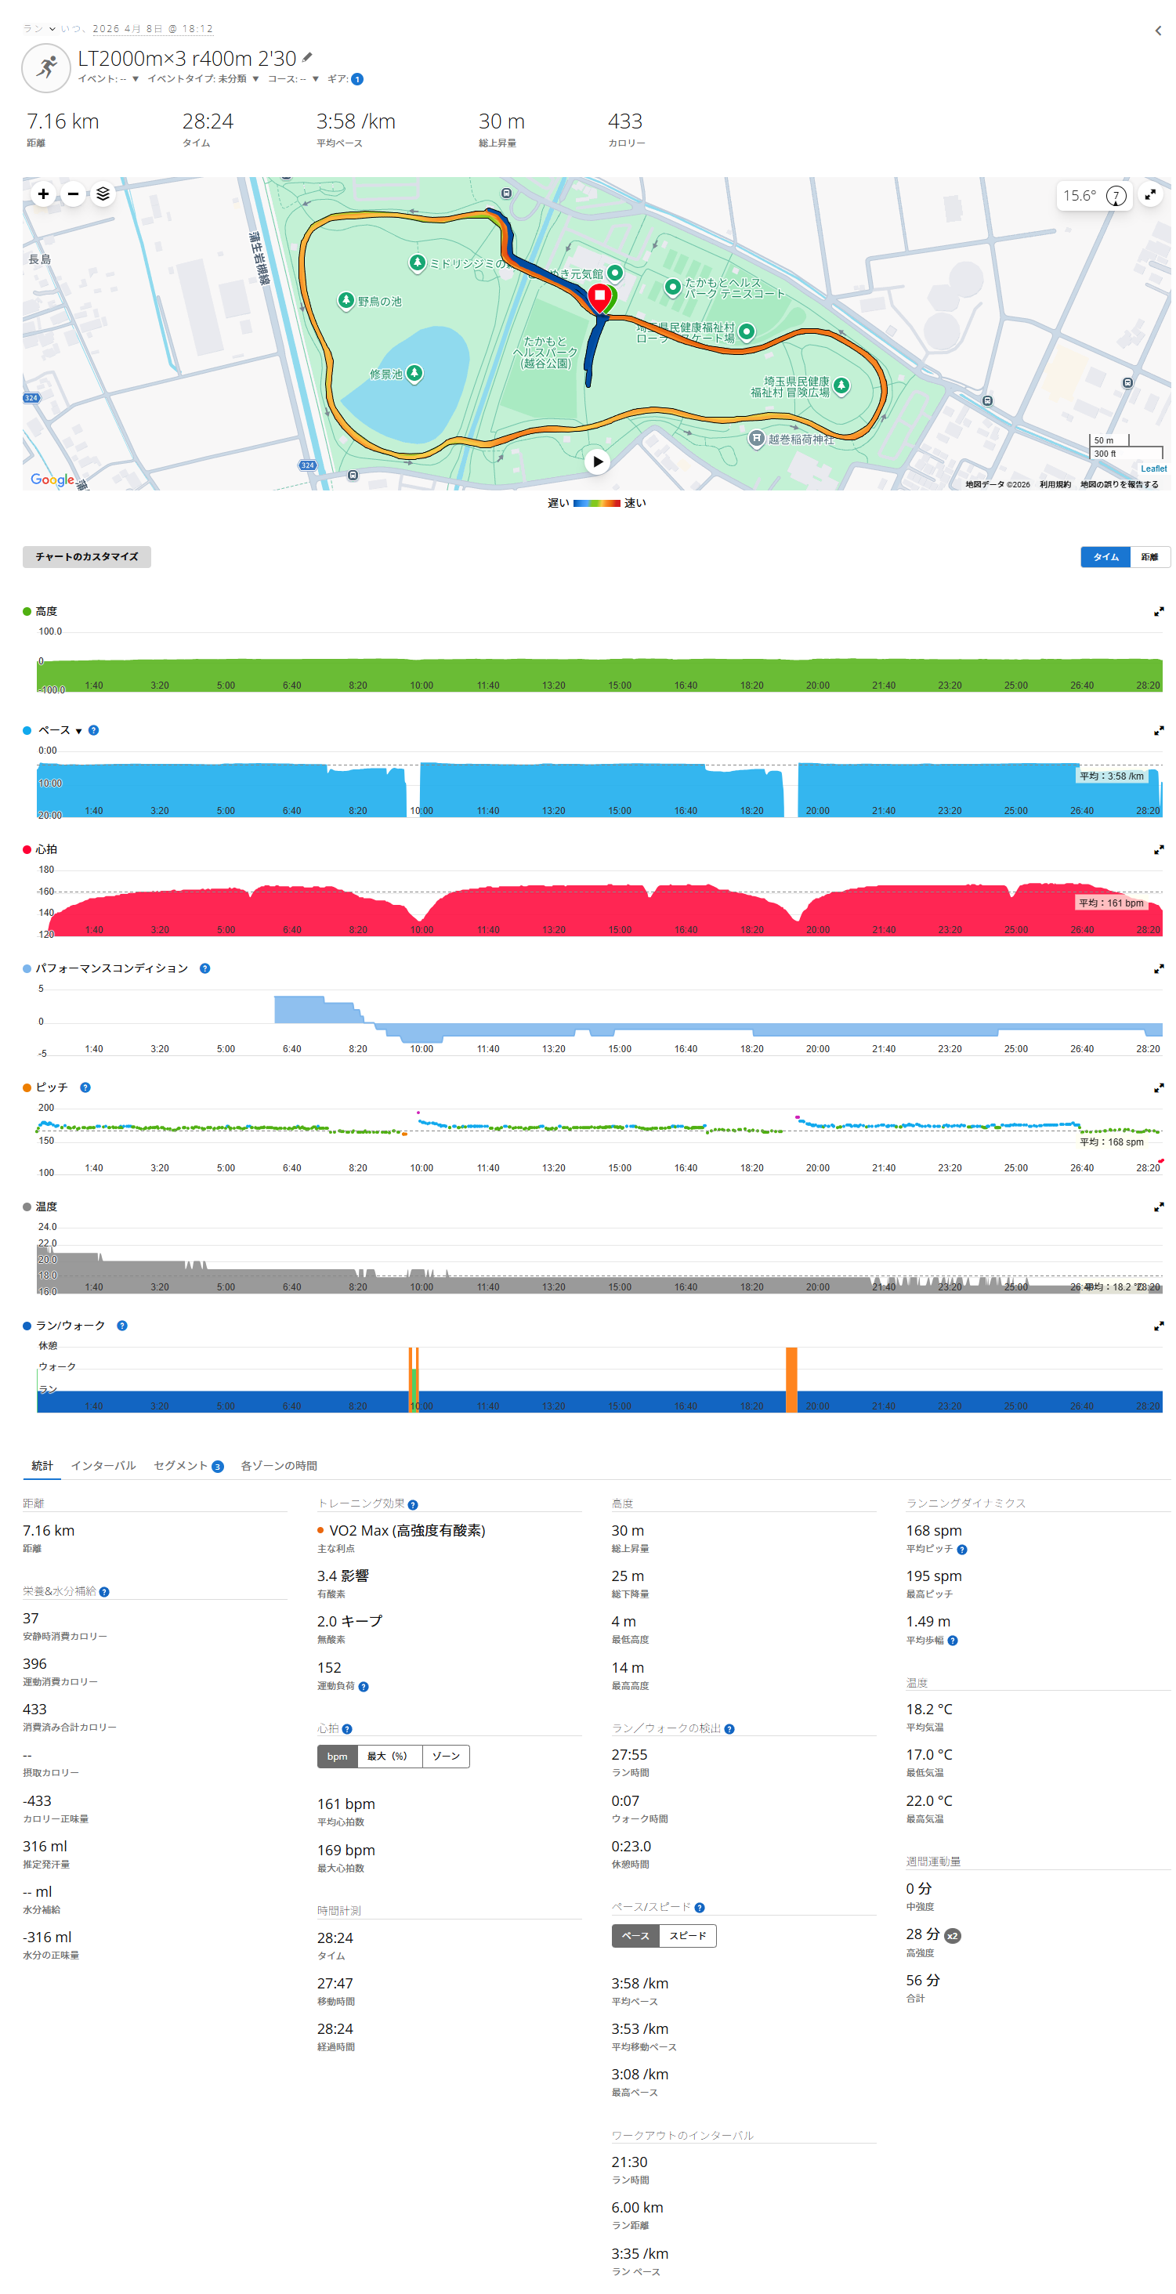Open the map layers selector
The height and width of the screenshot is (2294, 1176).
(x=103, y=194)
